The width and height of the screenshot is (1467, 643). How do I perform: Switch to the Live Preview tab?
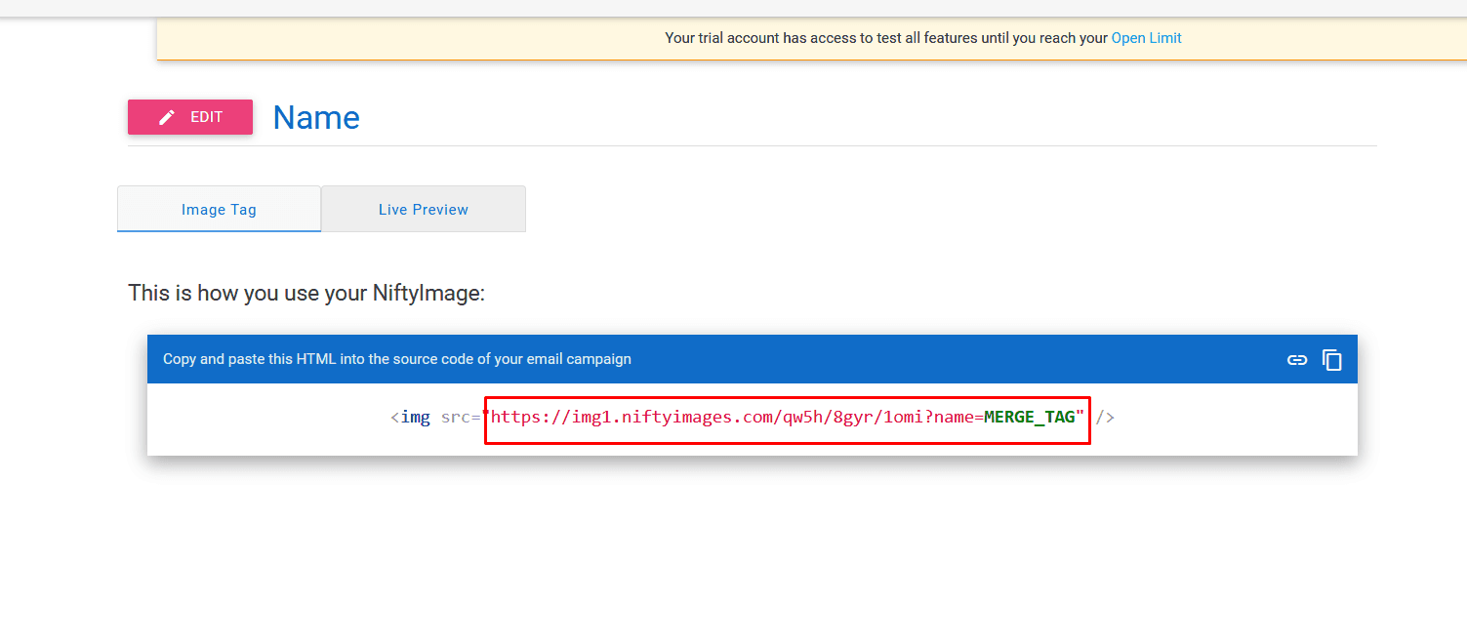point(424,209)
